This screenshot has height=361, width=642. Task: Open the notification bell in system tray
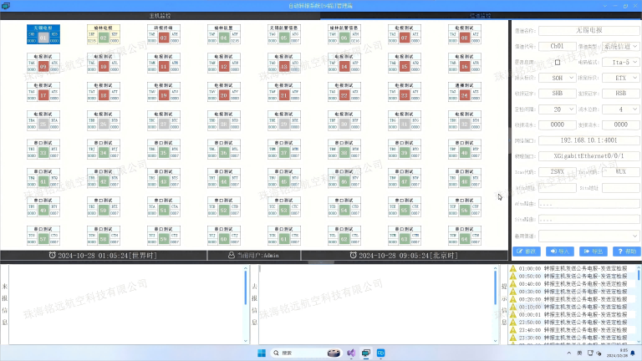click(633, 353)
